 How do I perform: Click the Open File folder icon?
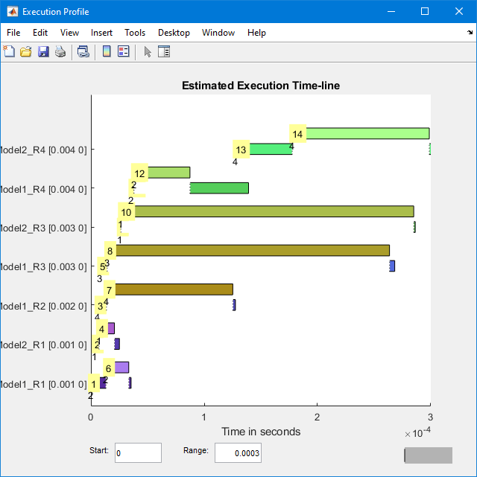point(26,51)
